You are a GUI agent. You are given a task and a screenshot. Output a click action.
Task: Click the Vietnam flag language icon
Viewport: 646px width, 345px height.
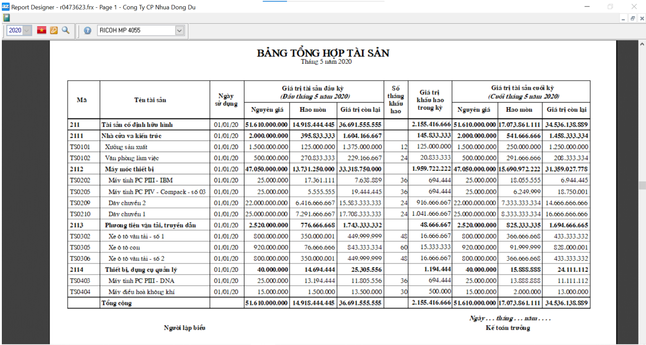click(42, 30)
